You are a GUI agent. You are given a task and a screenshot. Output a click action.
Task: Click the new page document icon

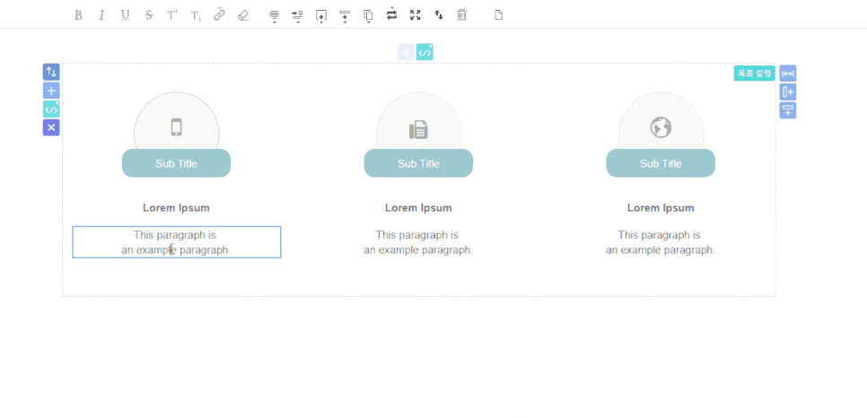(499, 15)
